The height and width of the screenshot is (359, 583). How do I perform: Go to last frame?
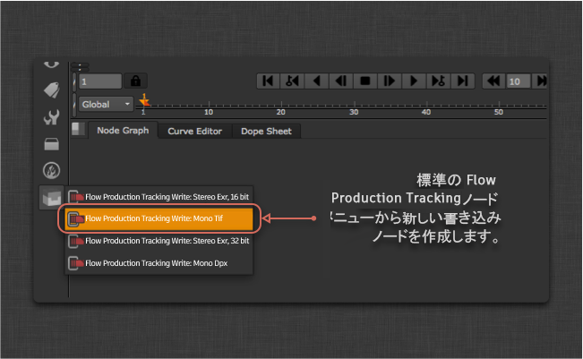pos(462,81)
